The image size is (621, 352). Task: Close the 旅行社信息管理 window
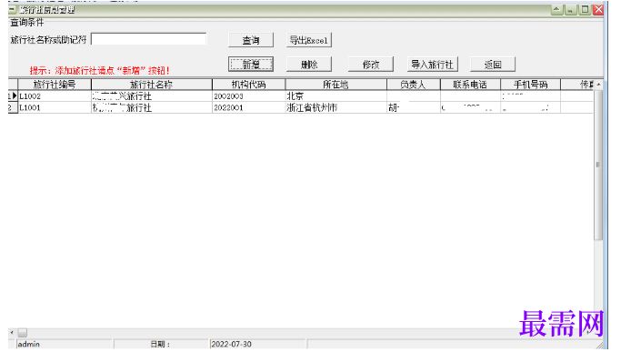tap(598, 9)
